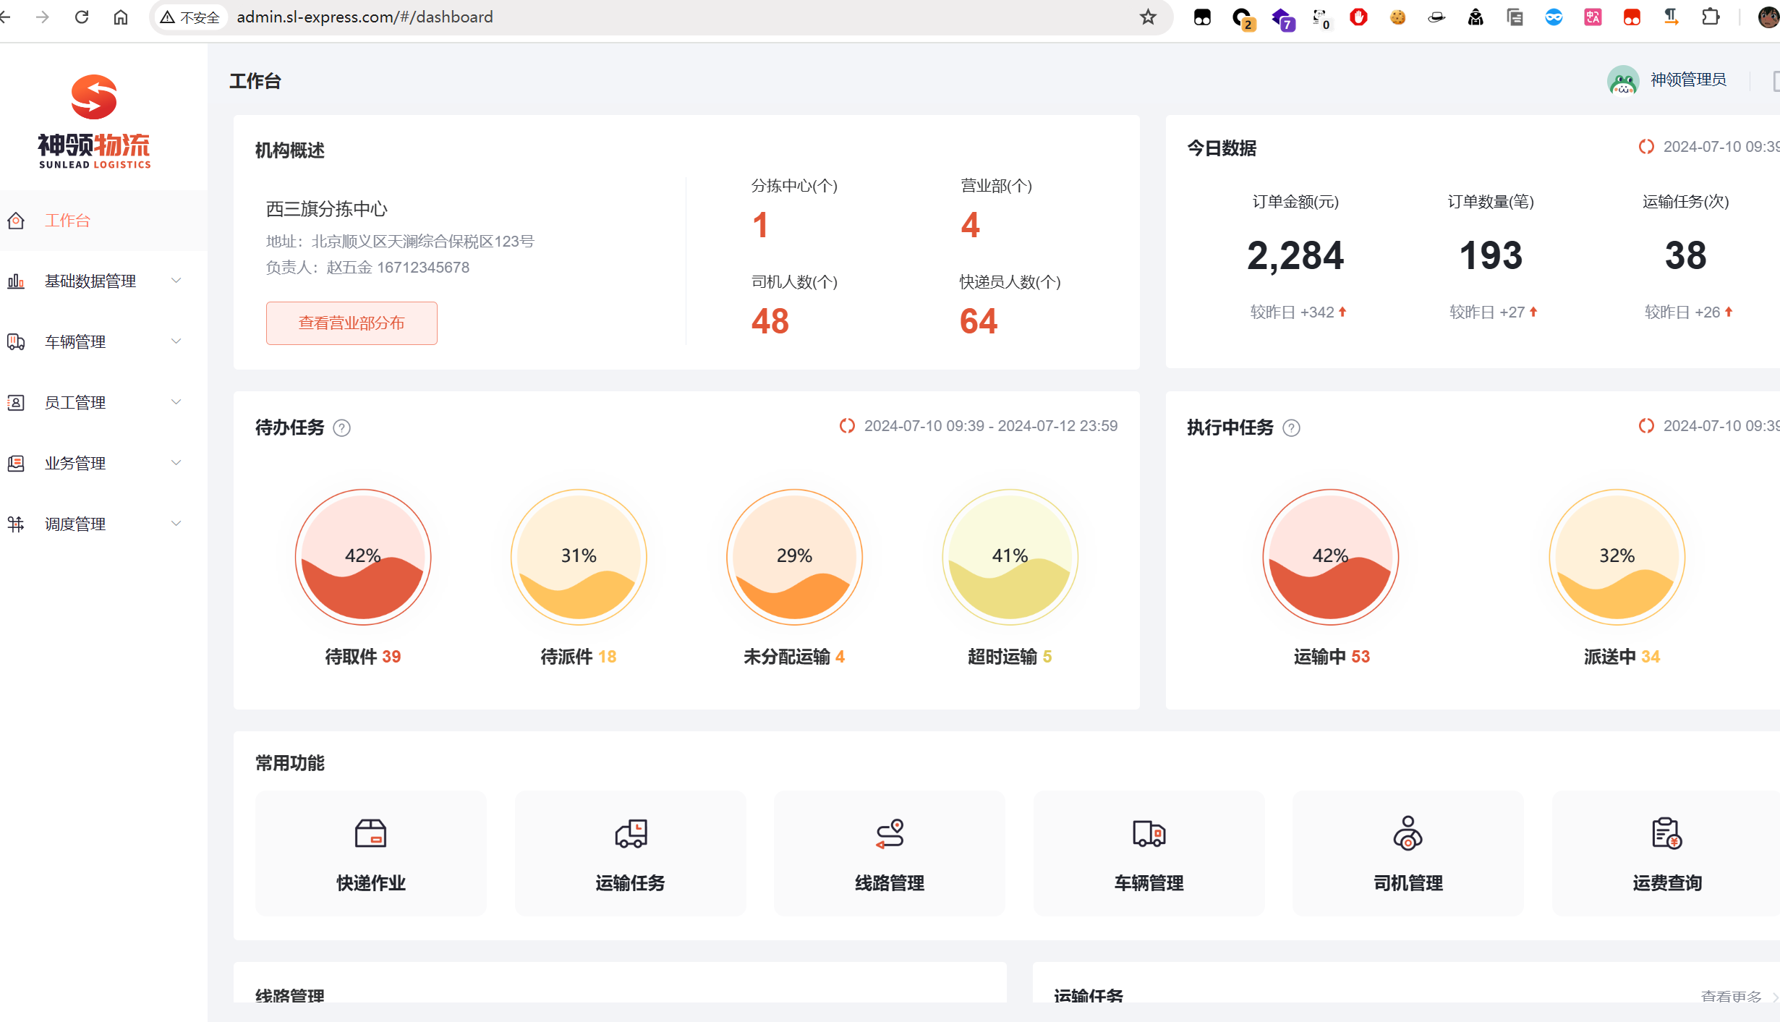1780x1022 pixels.
Task: Click 订单金额 value 2,284
Action: point(1295,256)
